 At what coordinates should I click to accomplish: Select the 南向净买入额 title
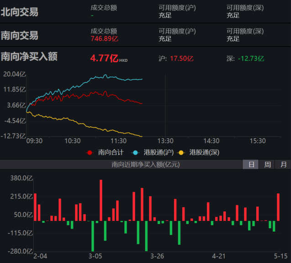(29, 56)
